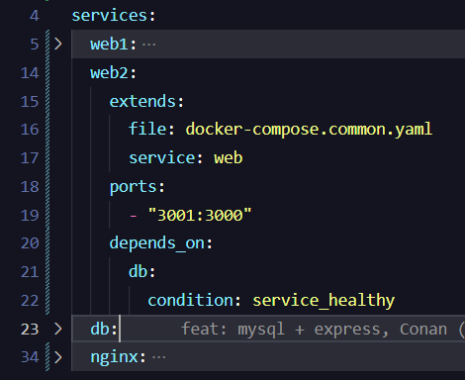
Task: Click the 'service:' key on line 17
Action: point(166,158)
